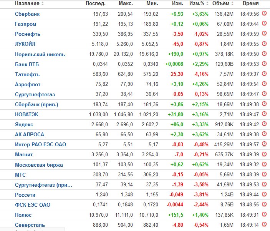Screen dimensions: 270x231
Task: Open the Аэрофлот stock link
Action: click(x=28, y=84)
